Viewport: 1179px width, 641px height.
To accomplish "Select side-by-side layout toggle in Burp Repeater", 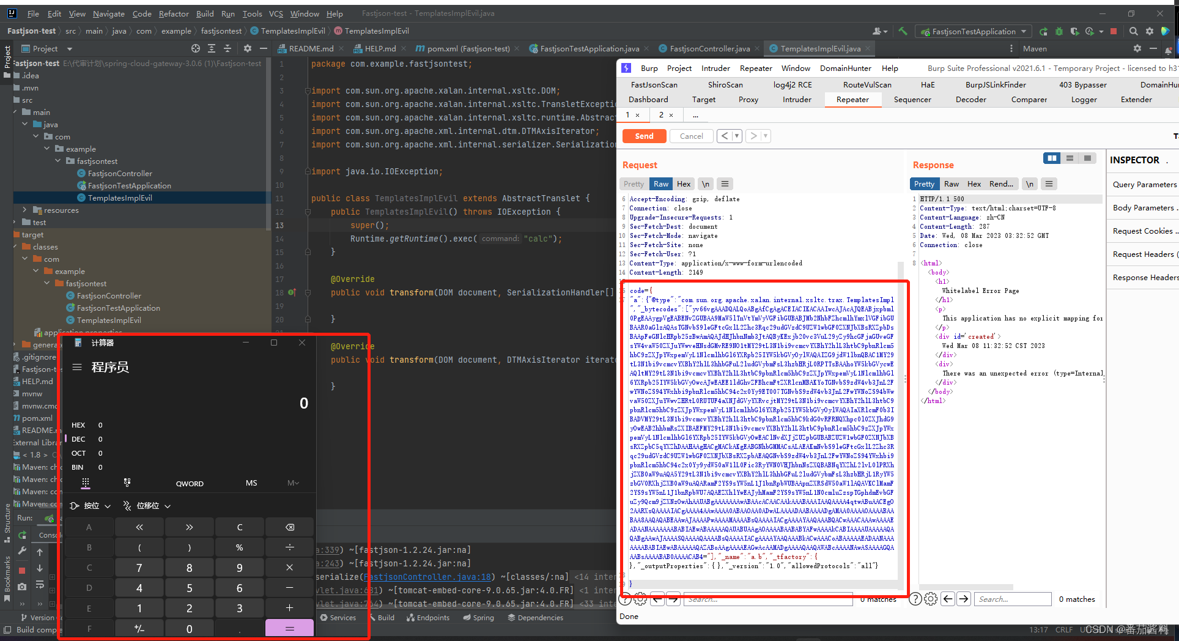I will pyautogui.click(x=1052, y=158).
